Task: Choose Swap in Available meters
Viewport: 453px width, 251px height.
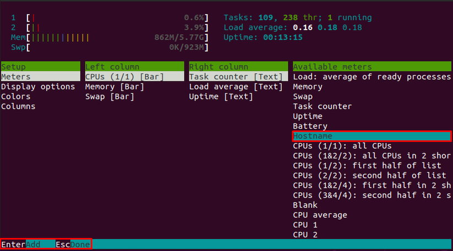Action: [303, 97]
